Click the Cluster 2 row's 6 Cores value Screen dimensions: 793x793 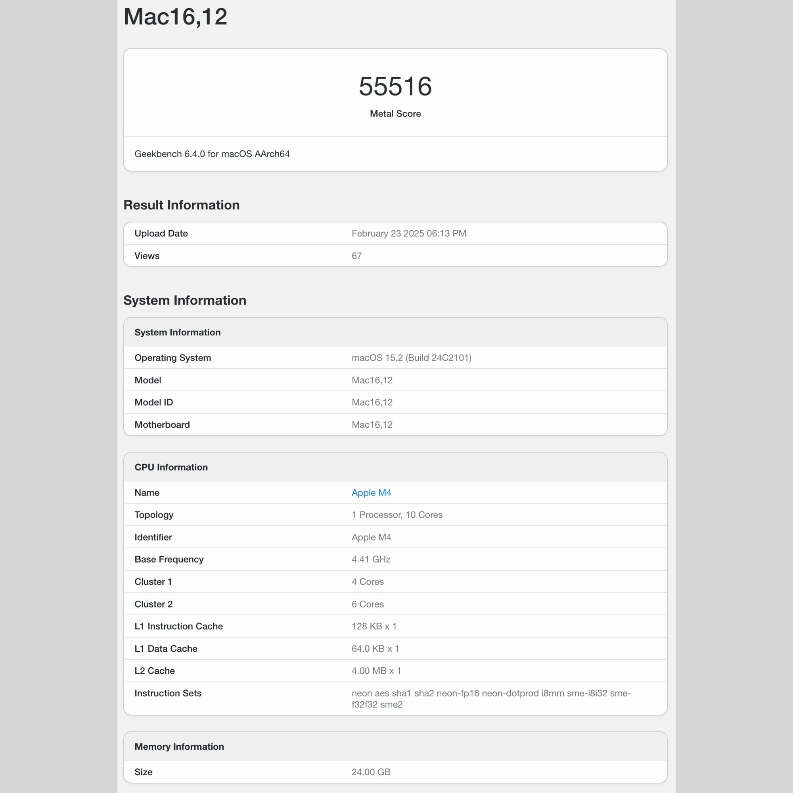click(x=368, y=604)
